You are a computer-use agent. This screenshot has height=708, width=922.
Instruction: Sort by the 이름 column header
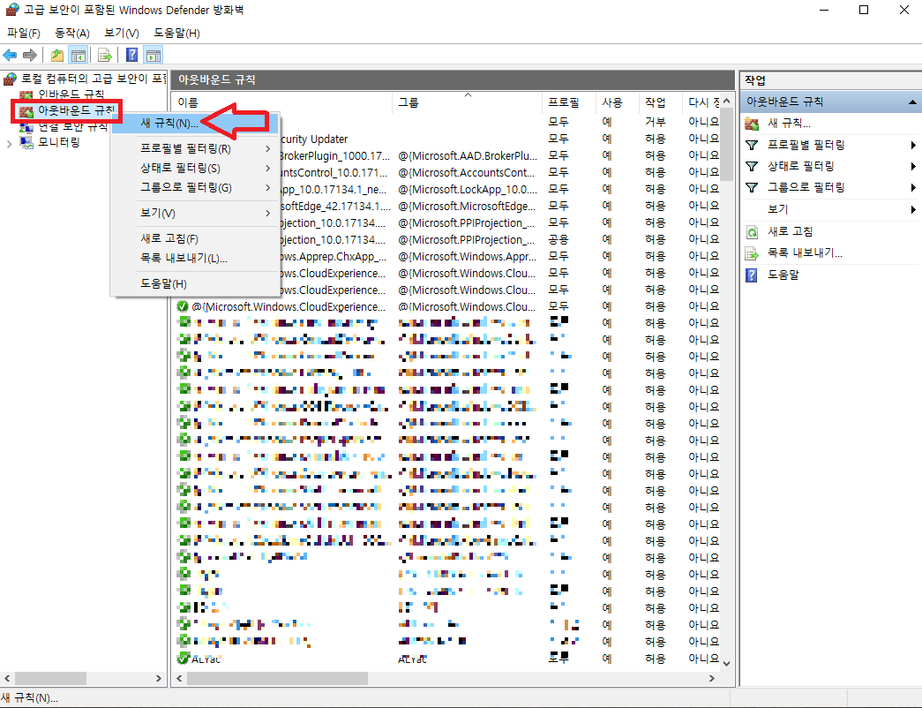[282, 102]
